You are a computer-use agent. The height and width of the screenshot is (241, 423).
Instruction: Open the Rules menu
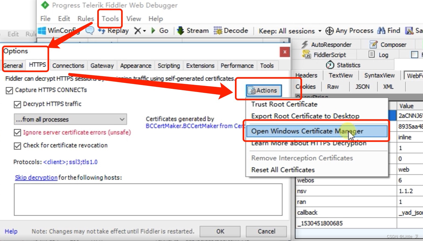pos(86,19)
